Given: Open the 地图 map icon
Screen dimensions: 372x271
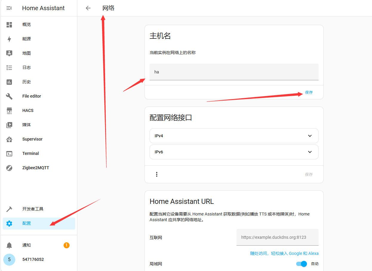Looking at the screenshot, I should point(9,53).
